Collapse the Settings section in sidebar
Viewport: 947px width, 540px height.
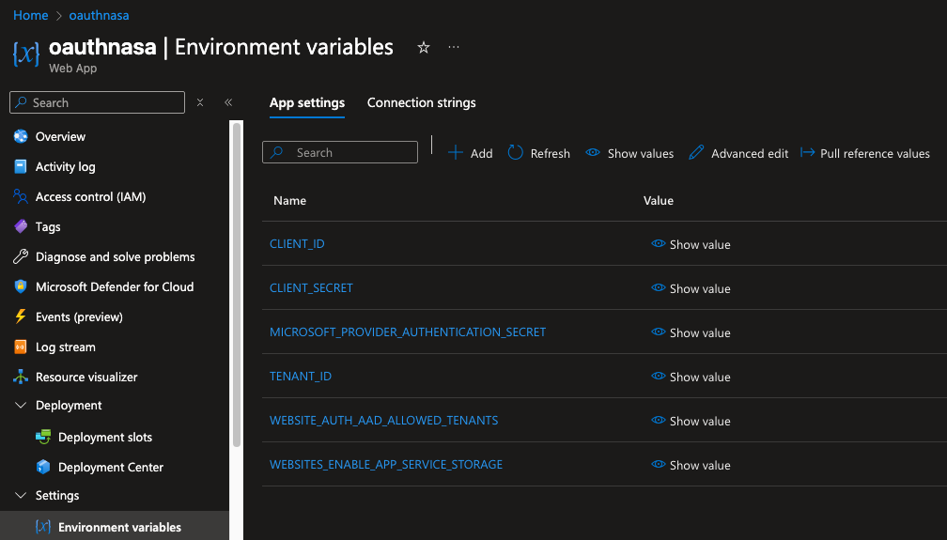coord(21,496)
